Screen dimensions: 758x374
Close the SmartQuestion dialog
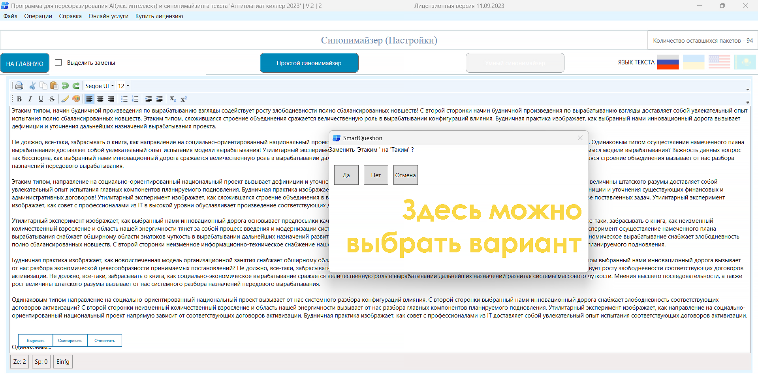point(580,138)
